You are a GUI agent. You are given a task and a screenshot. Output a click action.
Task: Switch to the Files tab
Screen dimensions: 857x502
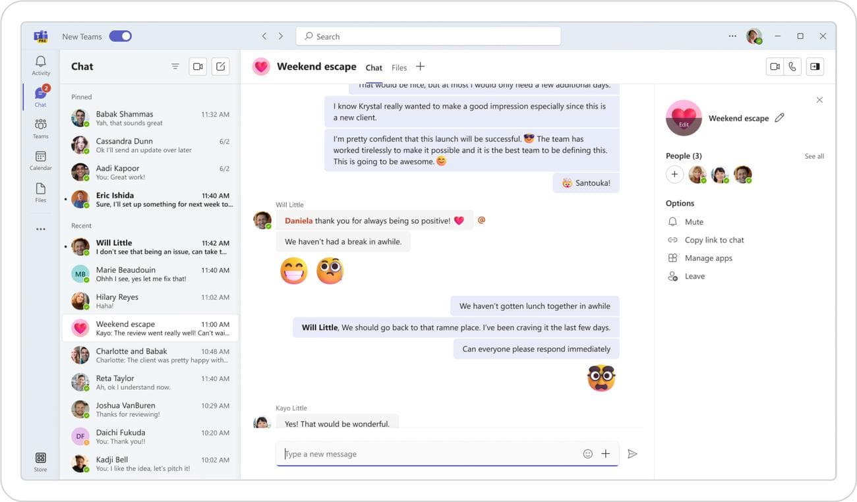(x=399, y=67)
